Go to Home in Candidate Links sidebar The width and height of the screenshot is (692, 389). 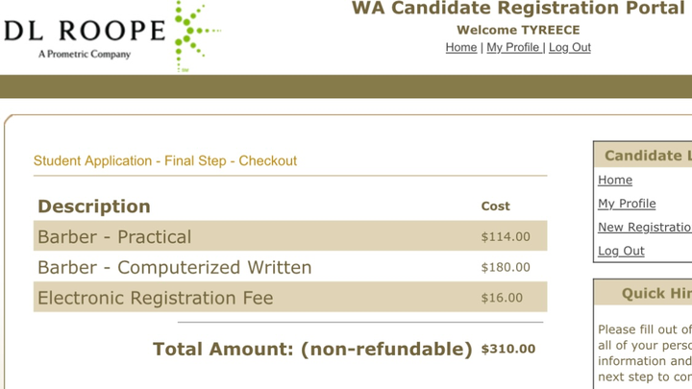[615, 180]
